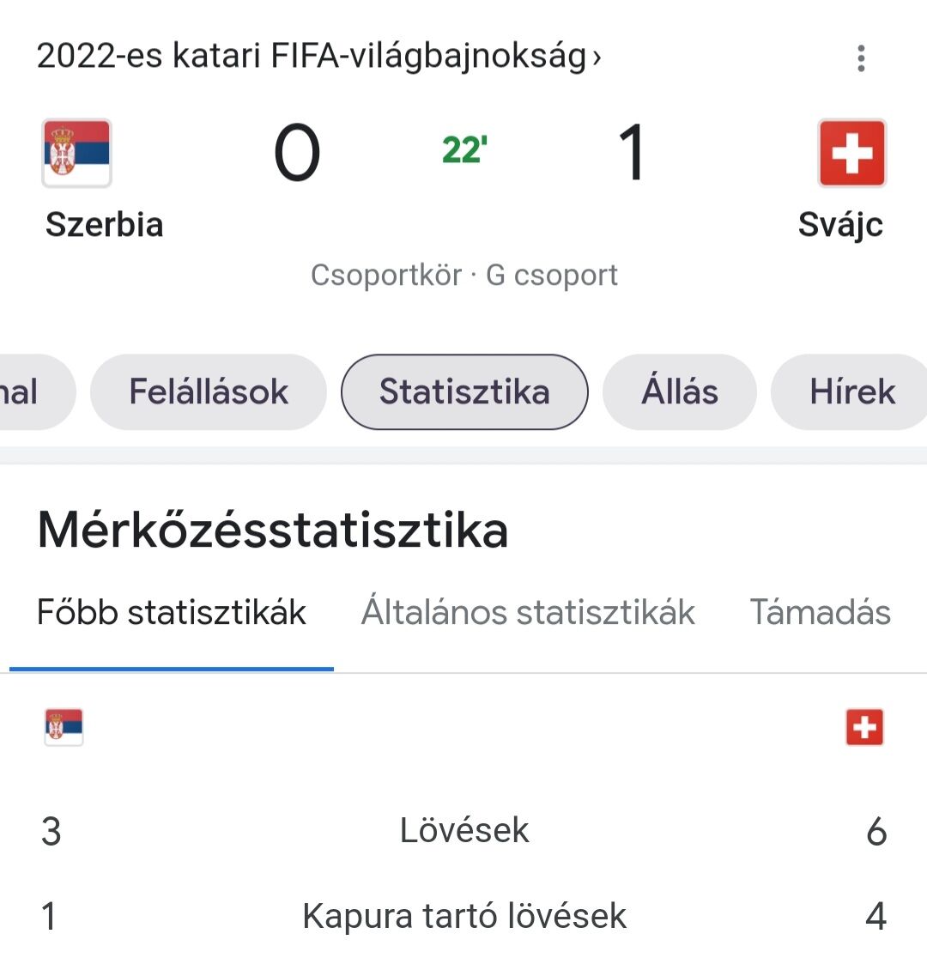927x958 pixels.
Task: Switch to the Általános statisztikák tab
Action: 528,613
